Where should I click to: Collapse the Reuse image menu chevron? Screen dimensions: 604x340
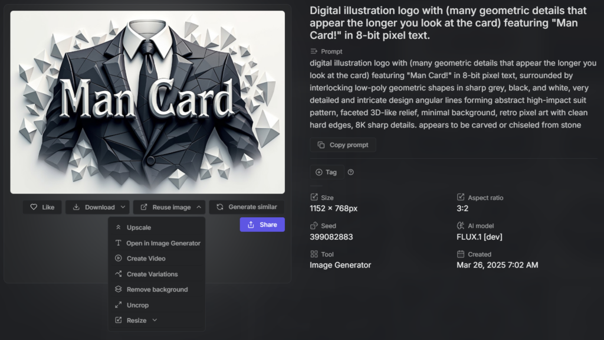[199, 207]
